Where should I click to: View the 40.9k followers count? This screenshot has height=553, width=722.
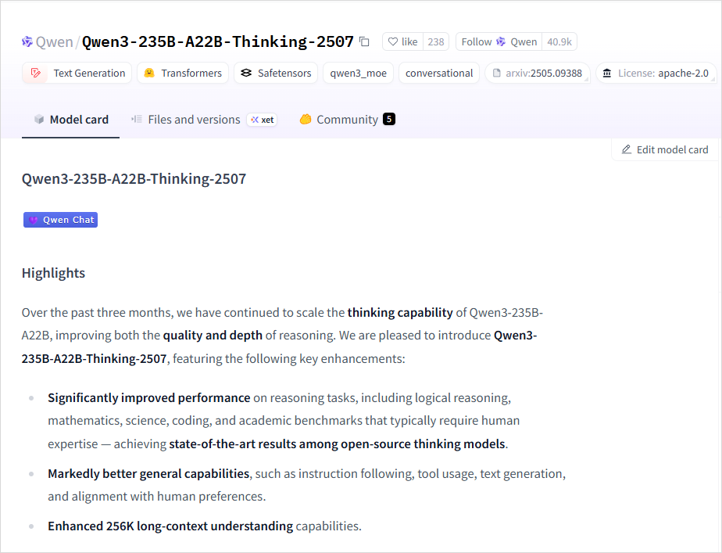(x=559, y=42)
